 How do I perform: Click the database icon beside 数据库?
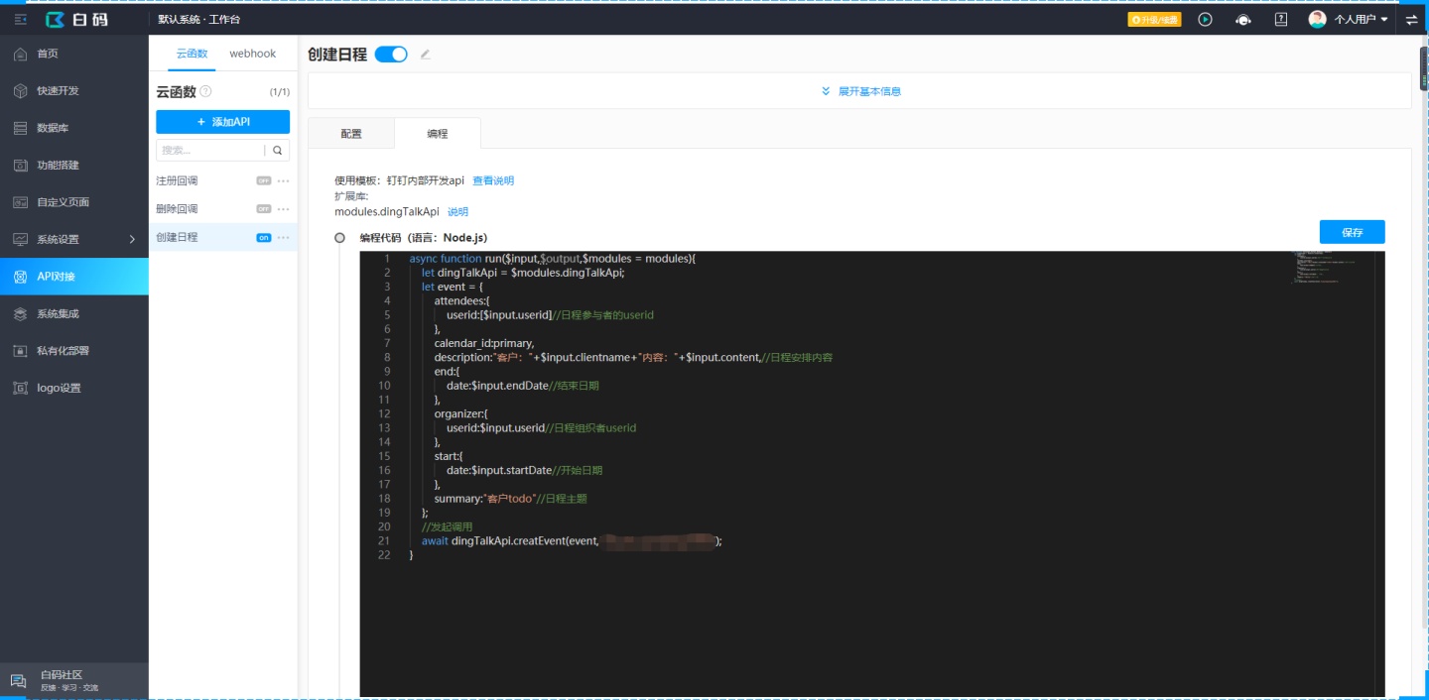point(20,128)
